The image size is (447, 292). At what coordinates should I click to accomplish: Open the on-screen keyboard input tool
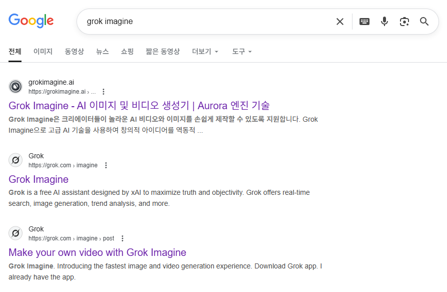[364, 22]
